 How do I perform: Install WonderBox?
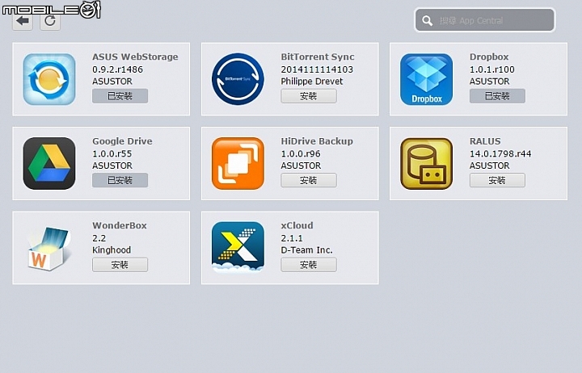pos(120,265)
